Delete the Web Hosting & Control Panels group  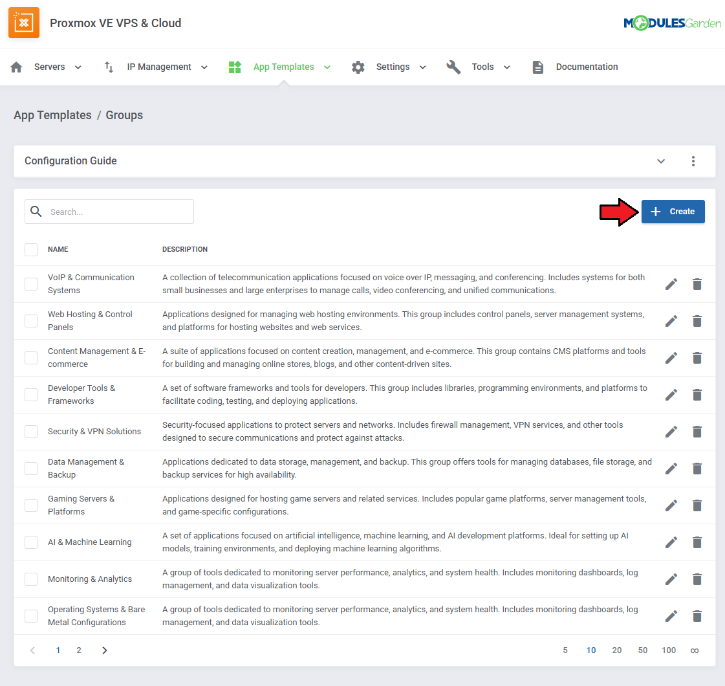click(x=697, y=321)
